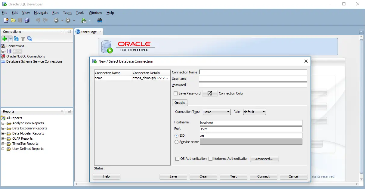Open the Team menu

(x=67, y=13)
